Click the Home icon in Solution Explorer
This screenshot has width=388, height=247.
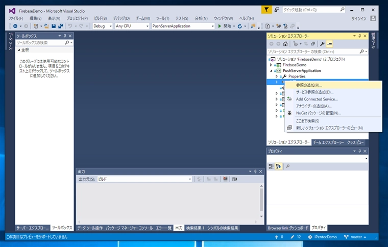pyautogui.click(x=285, y=44)
